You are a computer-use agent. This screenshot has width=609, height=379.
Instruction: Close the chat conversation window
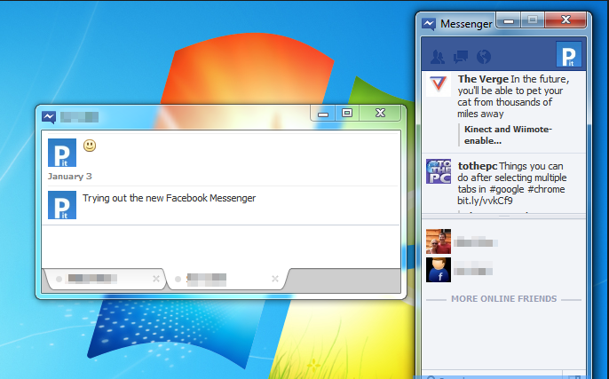point(380,113)
